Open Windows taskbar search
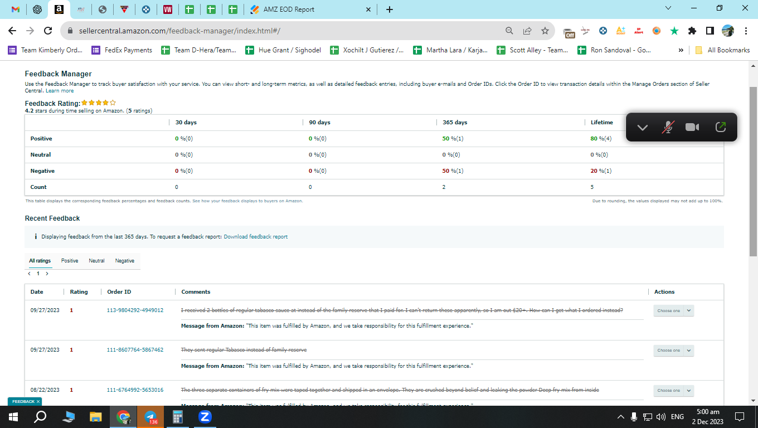The height and width of the screenshot is (428, 758). click(40, 417)
